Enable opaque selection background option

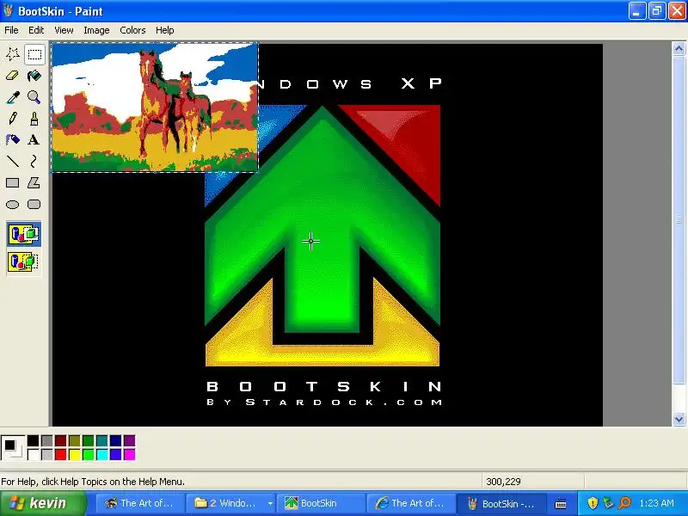pos(24,234)
